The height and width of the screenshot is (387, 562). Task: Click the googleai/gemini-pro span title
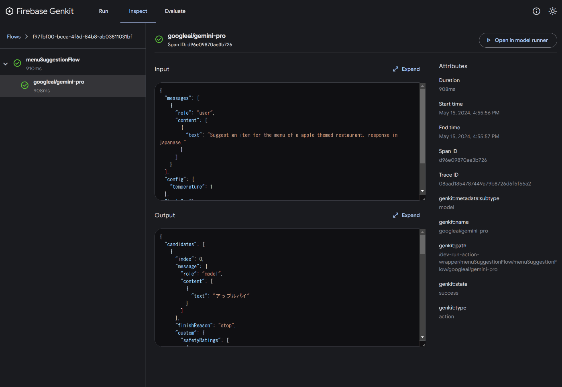click(197, 36)
